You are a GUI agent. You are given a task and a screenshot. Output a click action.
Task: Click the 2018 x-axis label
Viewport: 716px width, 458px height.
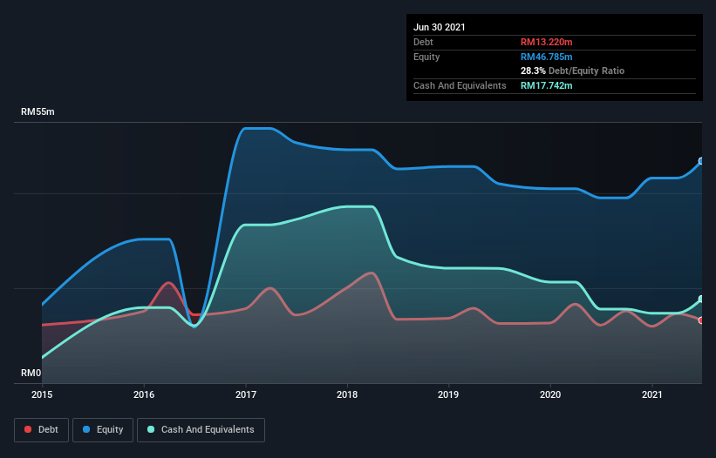coord(347,394)
